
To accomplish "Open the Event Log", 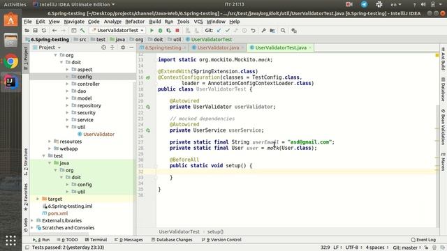I will tap(423, 240).
